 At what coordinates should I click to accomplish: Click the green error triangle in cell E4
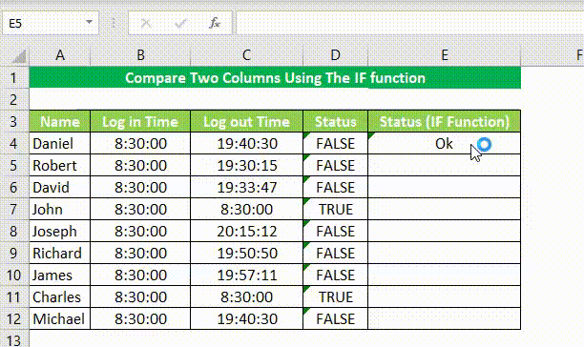[371, 135]
